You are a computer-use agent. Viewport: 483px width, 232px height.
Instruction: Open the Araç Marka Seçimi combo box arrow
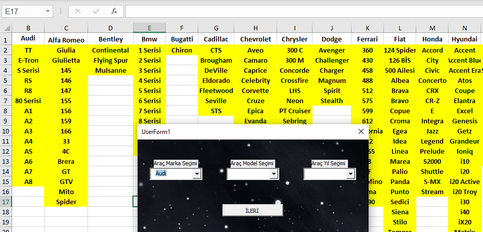coord(197,174)
